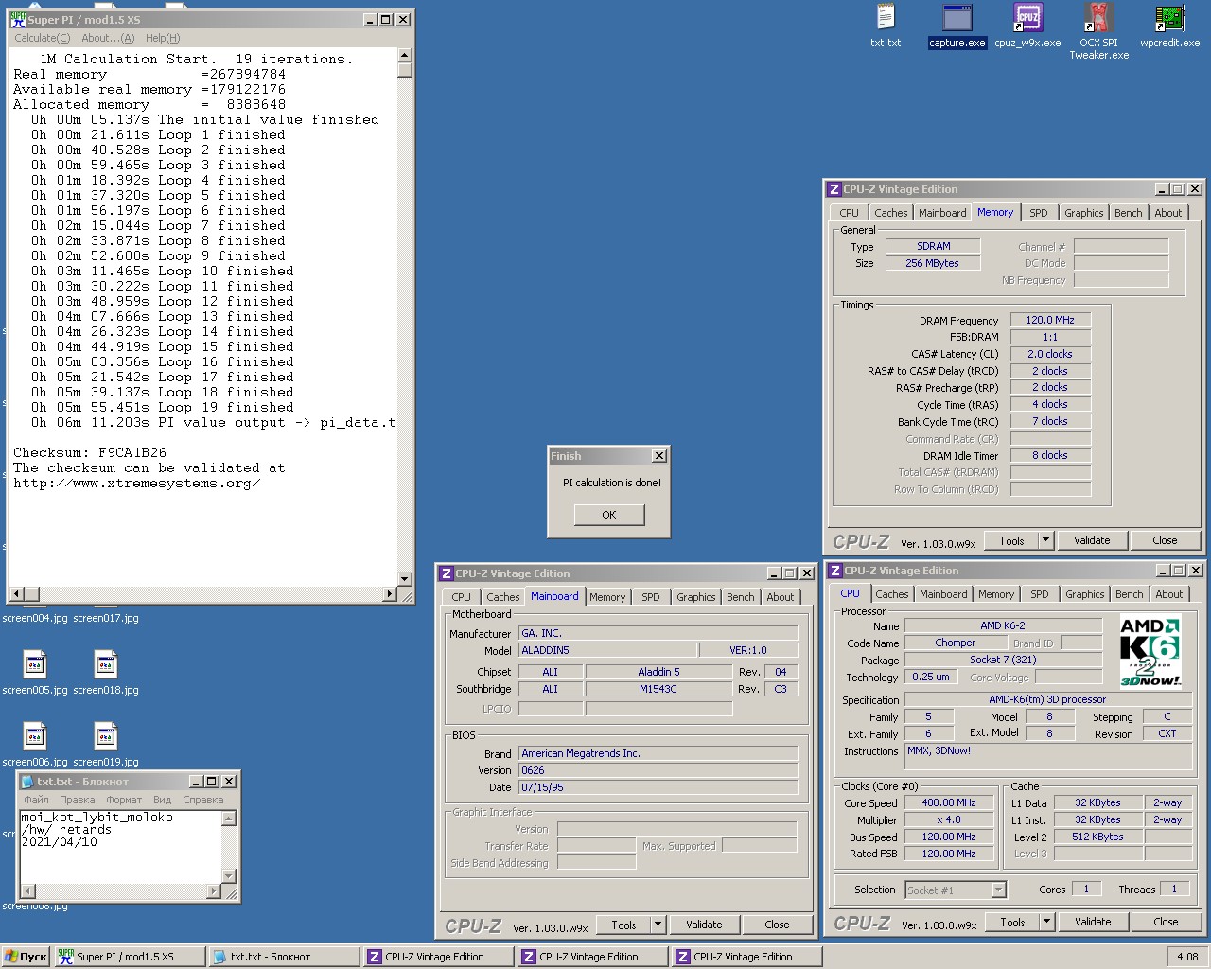Expand Socket #1 selection combo box
Viewport: 1211px width, 969px height.
(998, 890)
